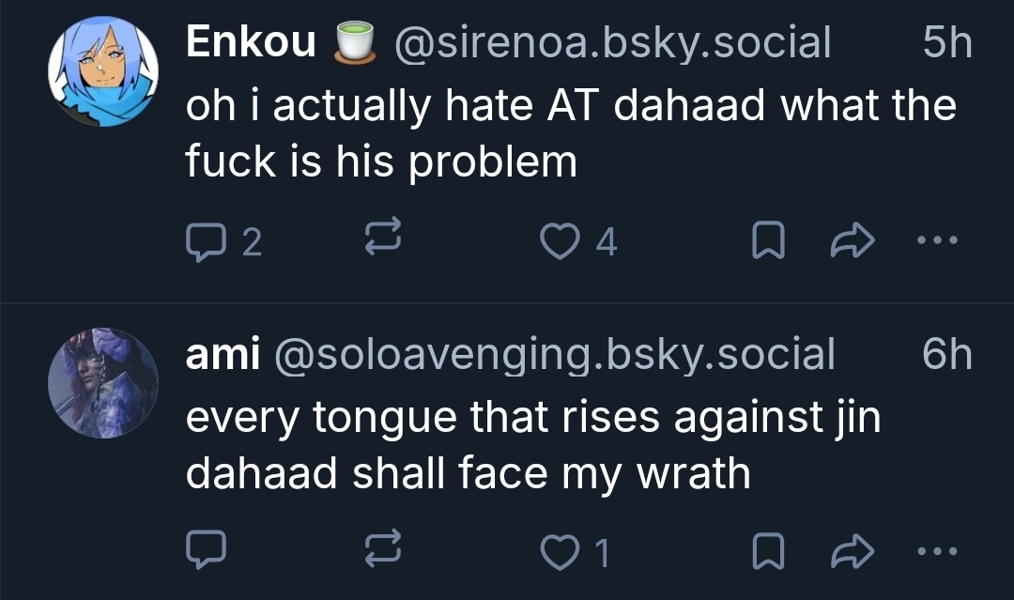This screenshot has height=600, width=1014.
Task: Reply to ami's post
Action: pyautogui.click(x=204, y=552)
